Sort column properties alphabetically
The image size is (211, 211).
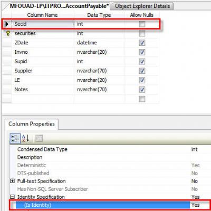coord(26,138)
